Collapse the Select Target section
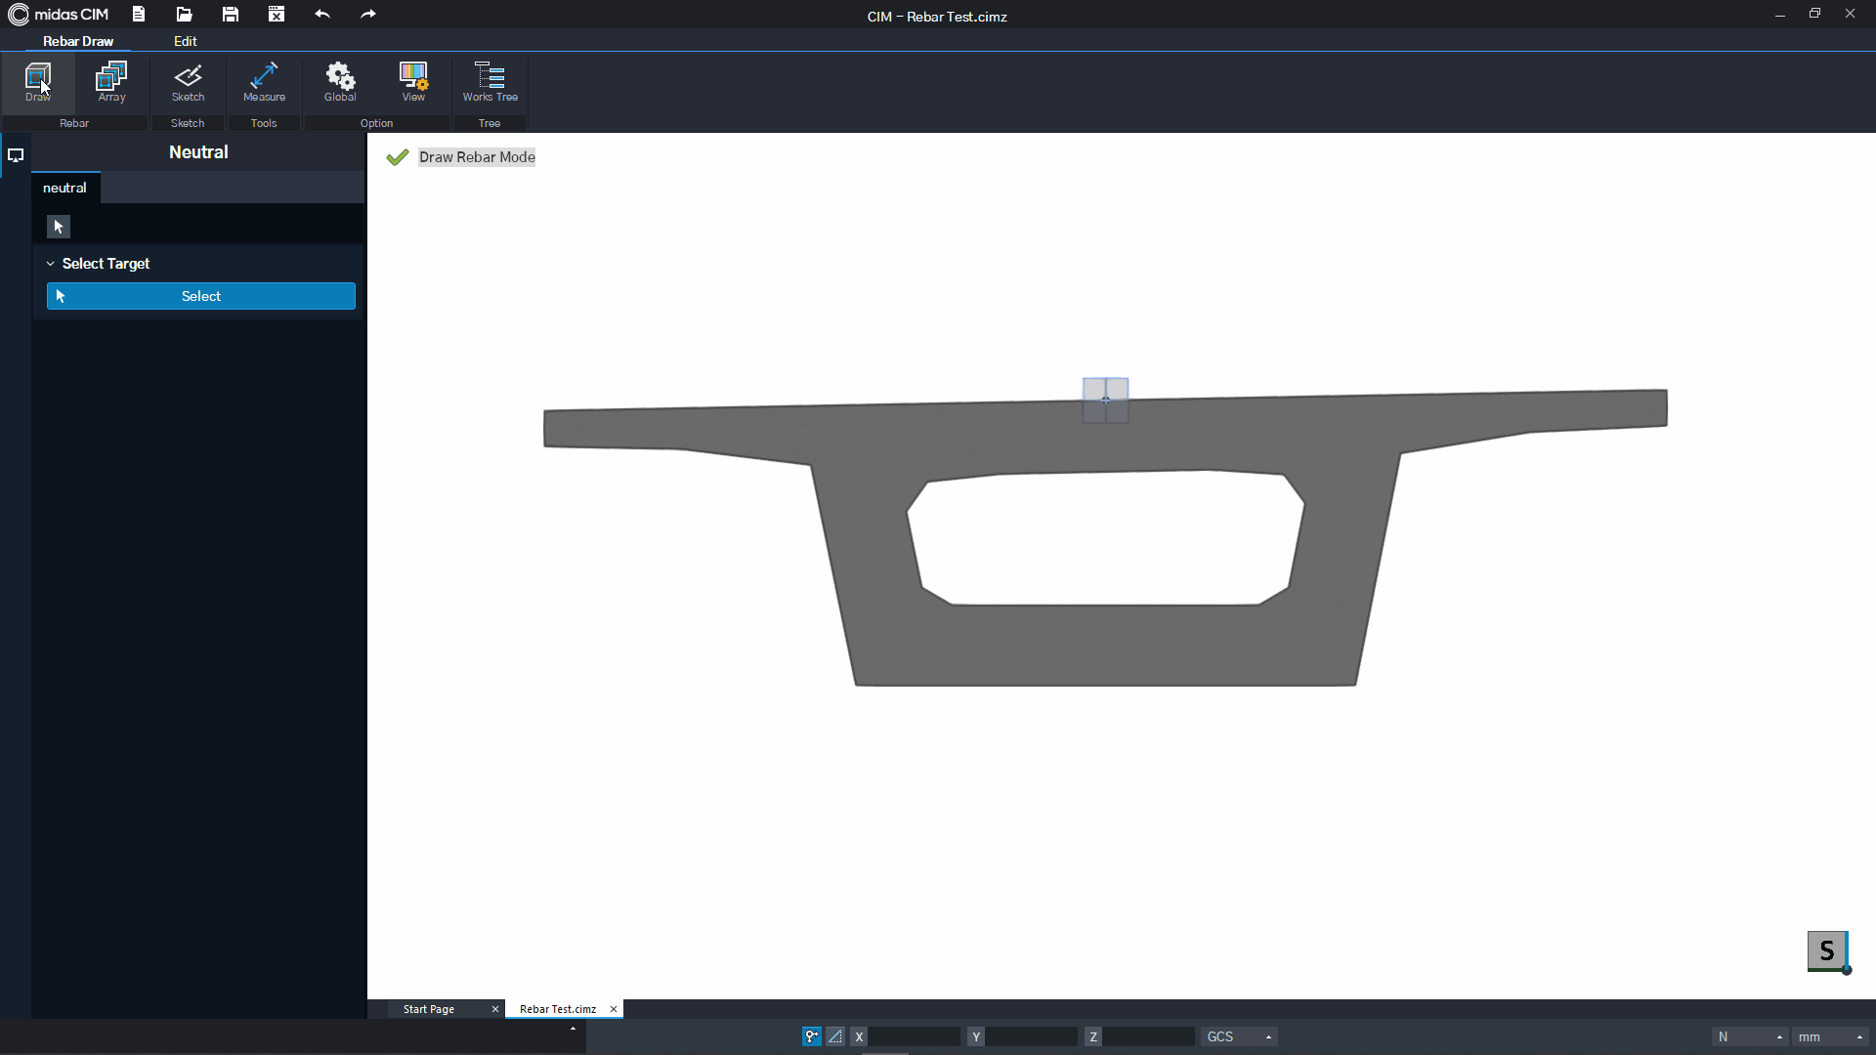 pos(51,264)
